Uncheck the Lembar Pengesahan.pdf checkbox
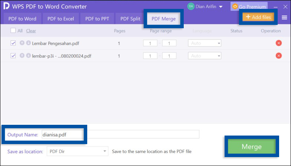This screenshot has height=166, width=291. (x=13, y=43)
